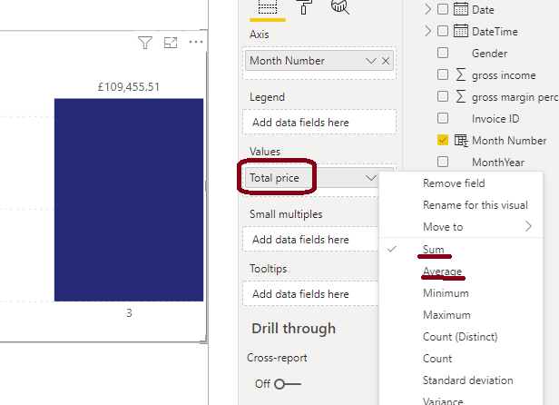This screenshot has width=559, height=405.
Task: Click the calculated column icon for Month Number
Action: 461,141
